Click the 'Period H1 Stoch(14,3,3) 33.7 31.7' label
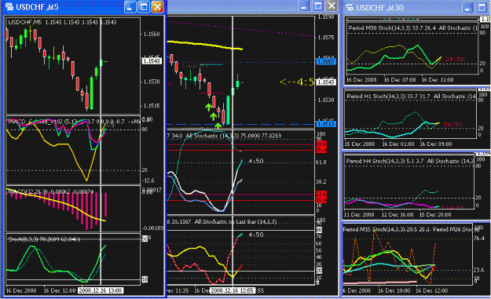 pyautogui.click(x=388, y=97)
